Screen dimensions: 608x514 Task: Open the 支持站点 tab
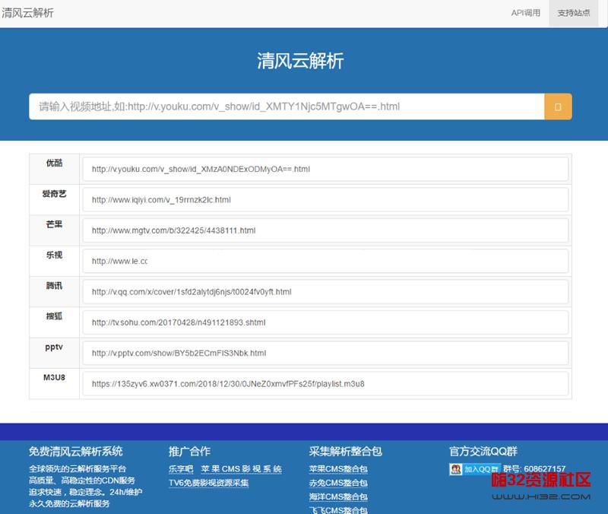573,13
